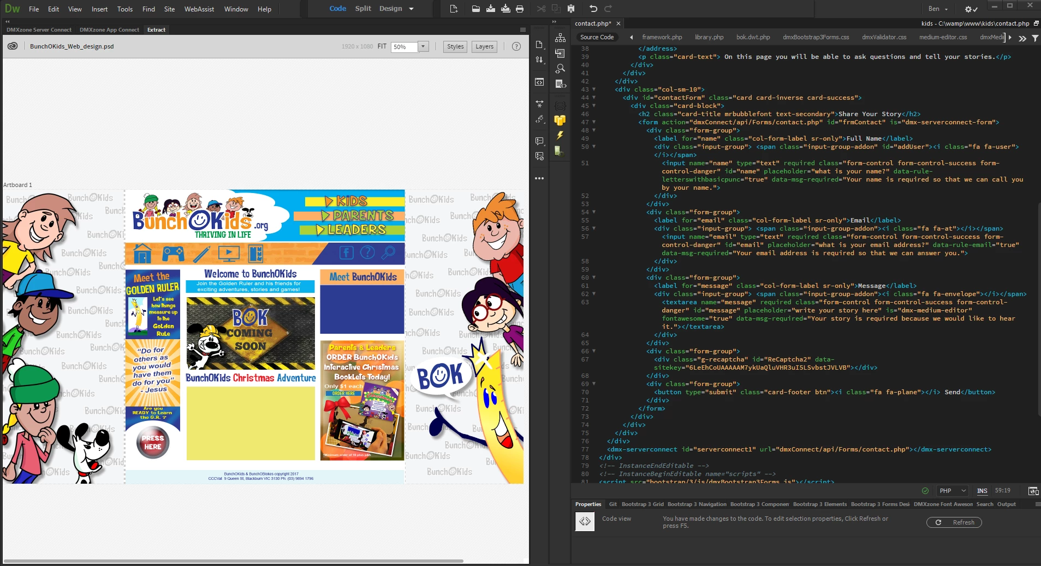Switch to DMXzone App Connect tab
Image resolution: width=1041 pixels, height=566 pixels.
pos(109,30)
